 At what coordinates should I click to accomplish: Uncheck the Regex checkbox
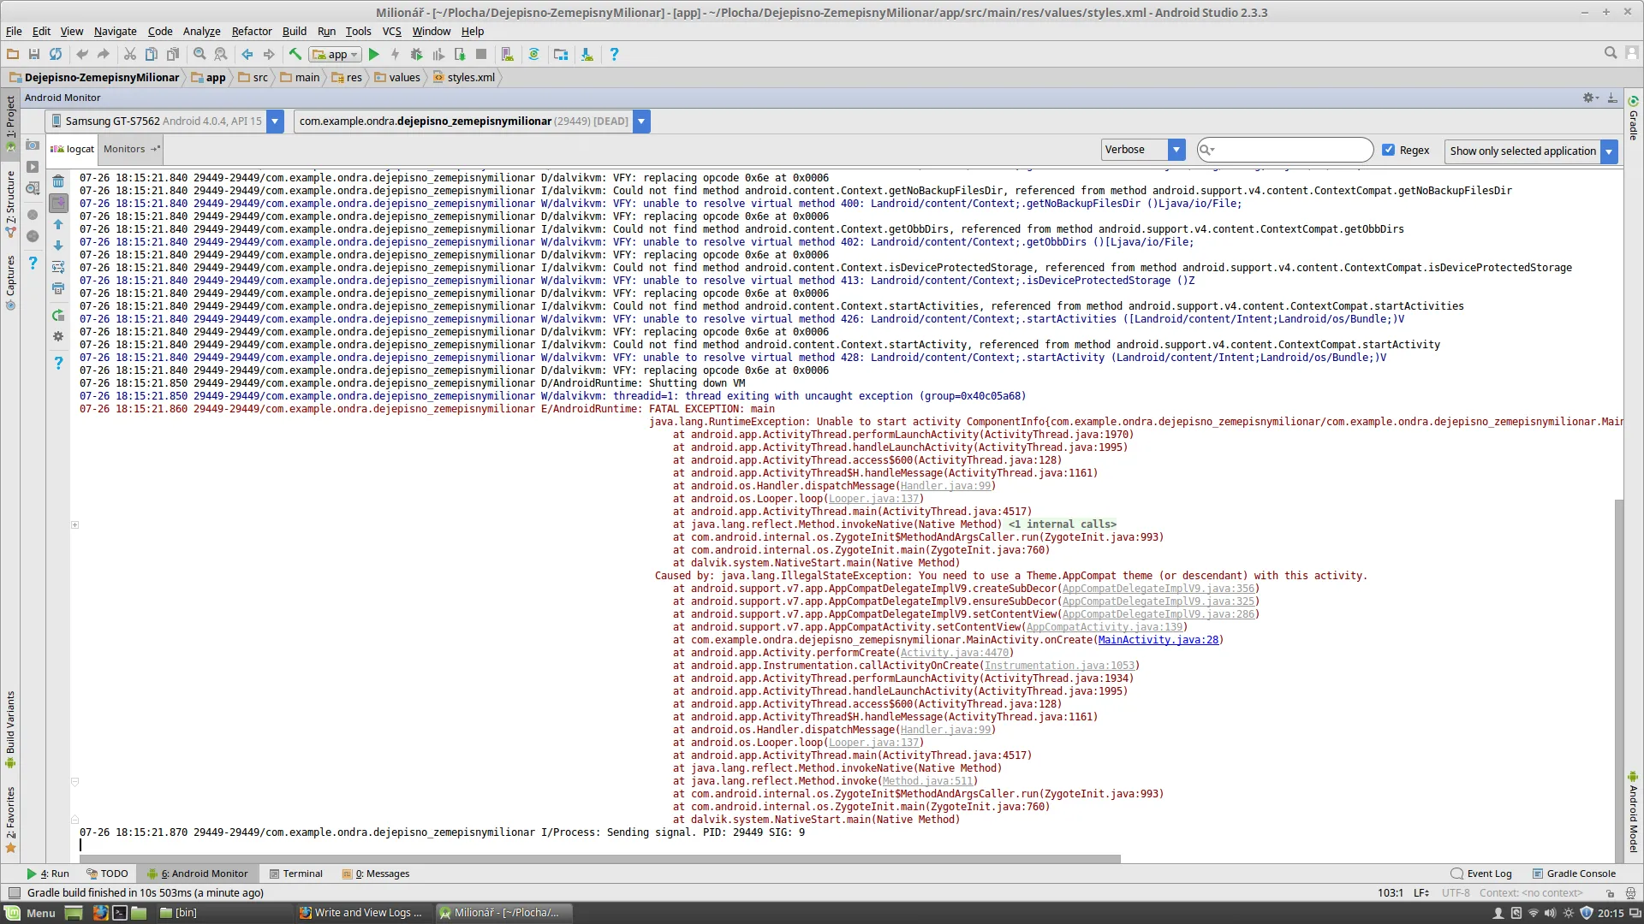pyautogui.click(x=1388, y=150)
